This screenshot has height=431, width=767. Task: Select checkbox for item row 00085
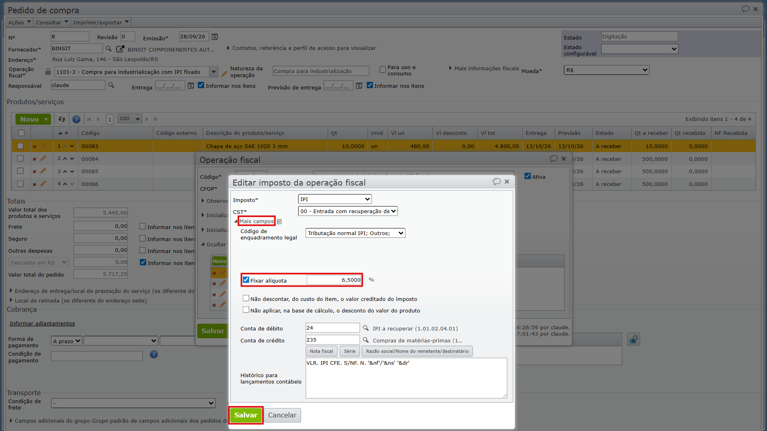[20, 171]
